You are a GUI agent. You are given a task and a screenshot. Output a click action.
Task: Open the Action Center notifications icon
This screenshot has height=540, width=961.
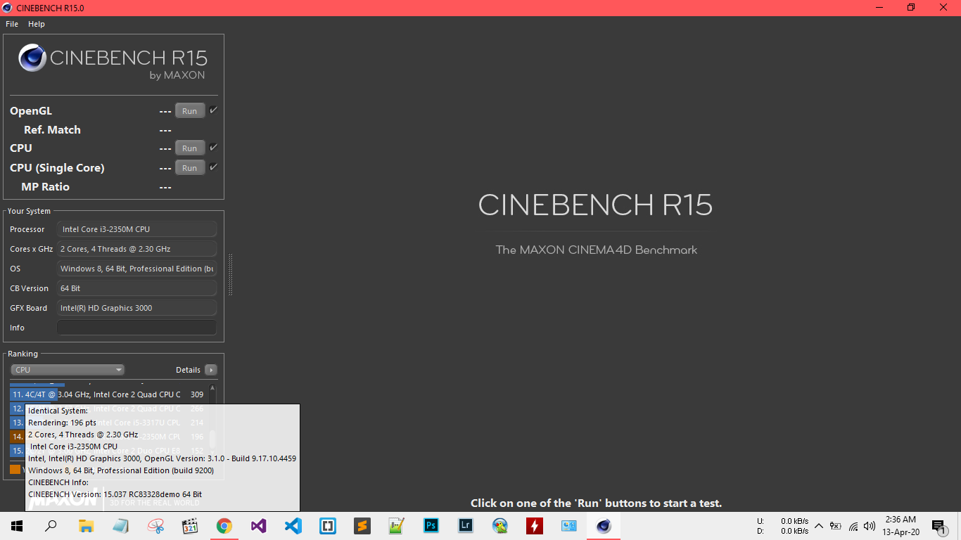pyautogui.click(x=938, y=526)
